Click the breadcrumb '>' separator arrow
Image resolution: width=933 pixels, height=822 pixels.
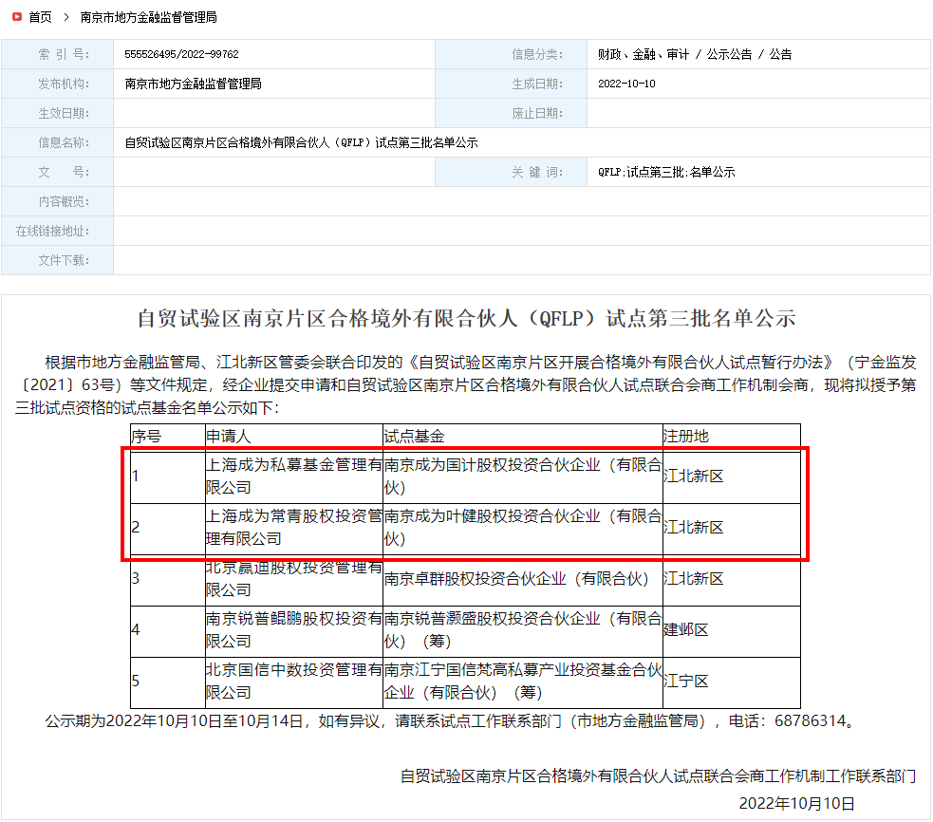[66, 17]
